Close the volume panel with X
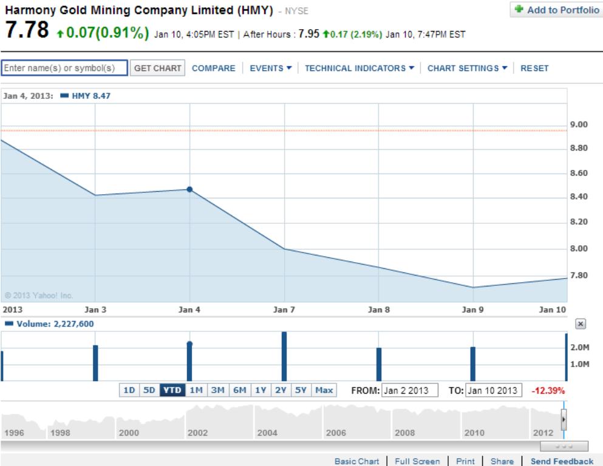 [581, 324]
